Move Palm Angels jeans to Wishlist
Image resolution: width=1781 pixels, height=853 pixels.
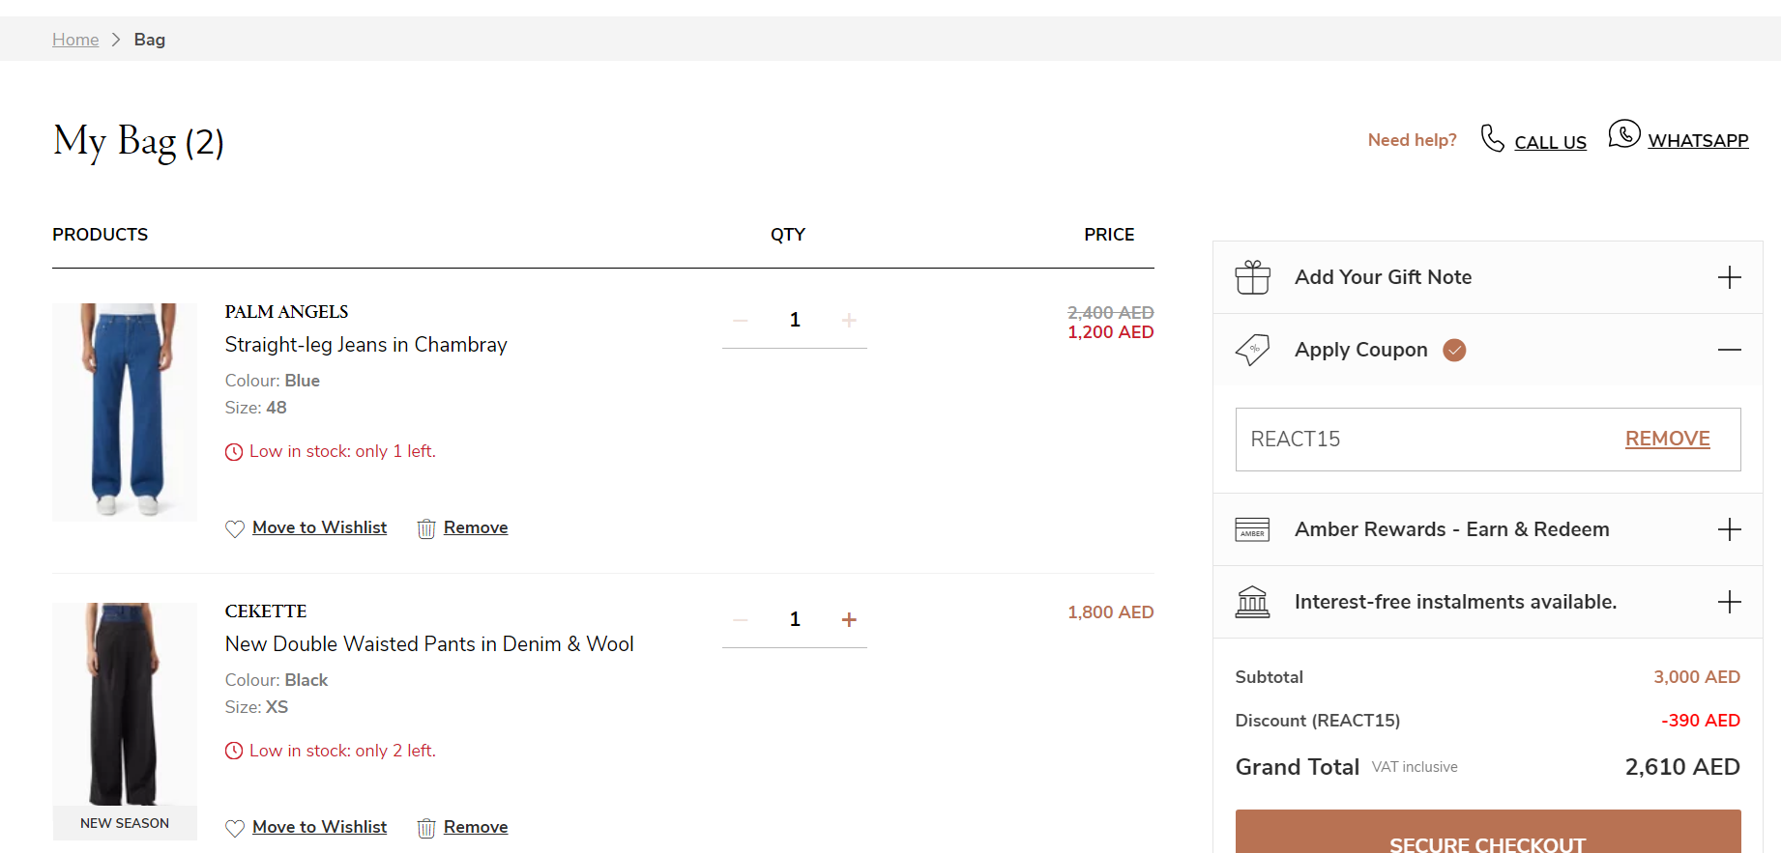tap(319, 527)
